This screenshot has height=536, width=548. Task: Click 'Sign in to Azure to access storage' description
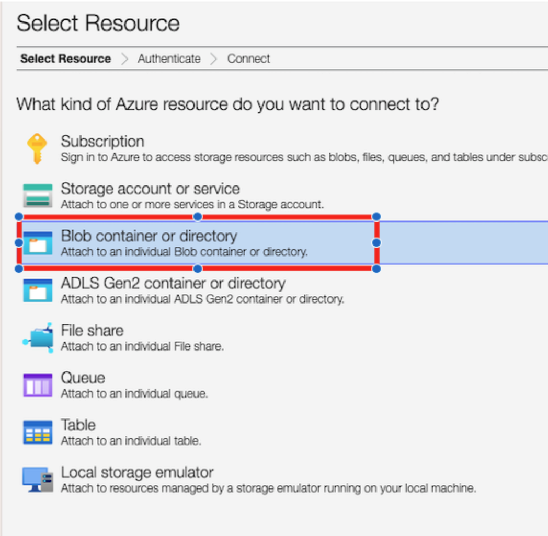pos(304,157)
